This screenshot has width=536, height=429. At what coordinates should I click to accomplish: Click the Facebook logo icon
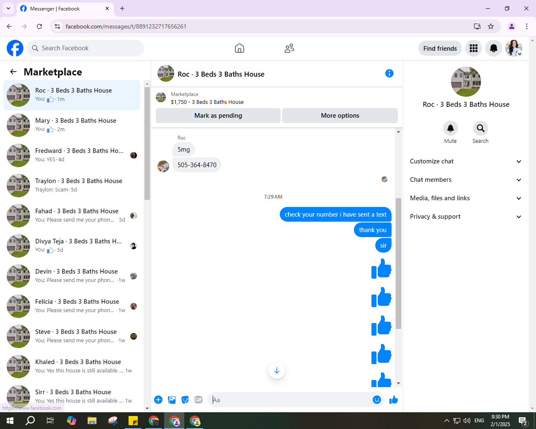tap(15, 48)
